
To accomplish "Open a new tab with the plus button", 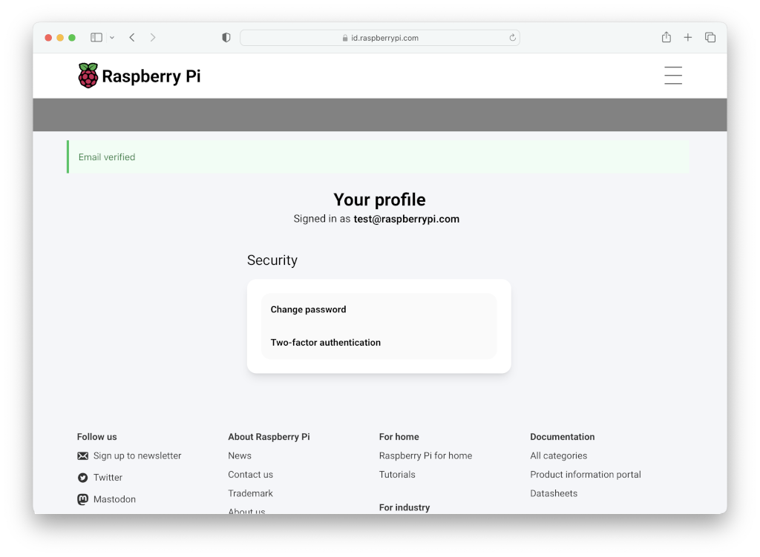I will point(687,37).
